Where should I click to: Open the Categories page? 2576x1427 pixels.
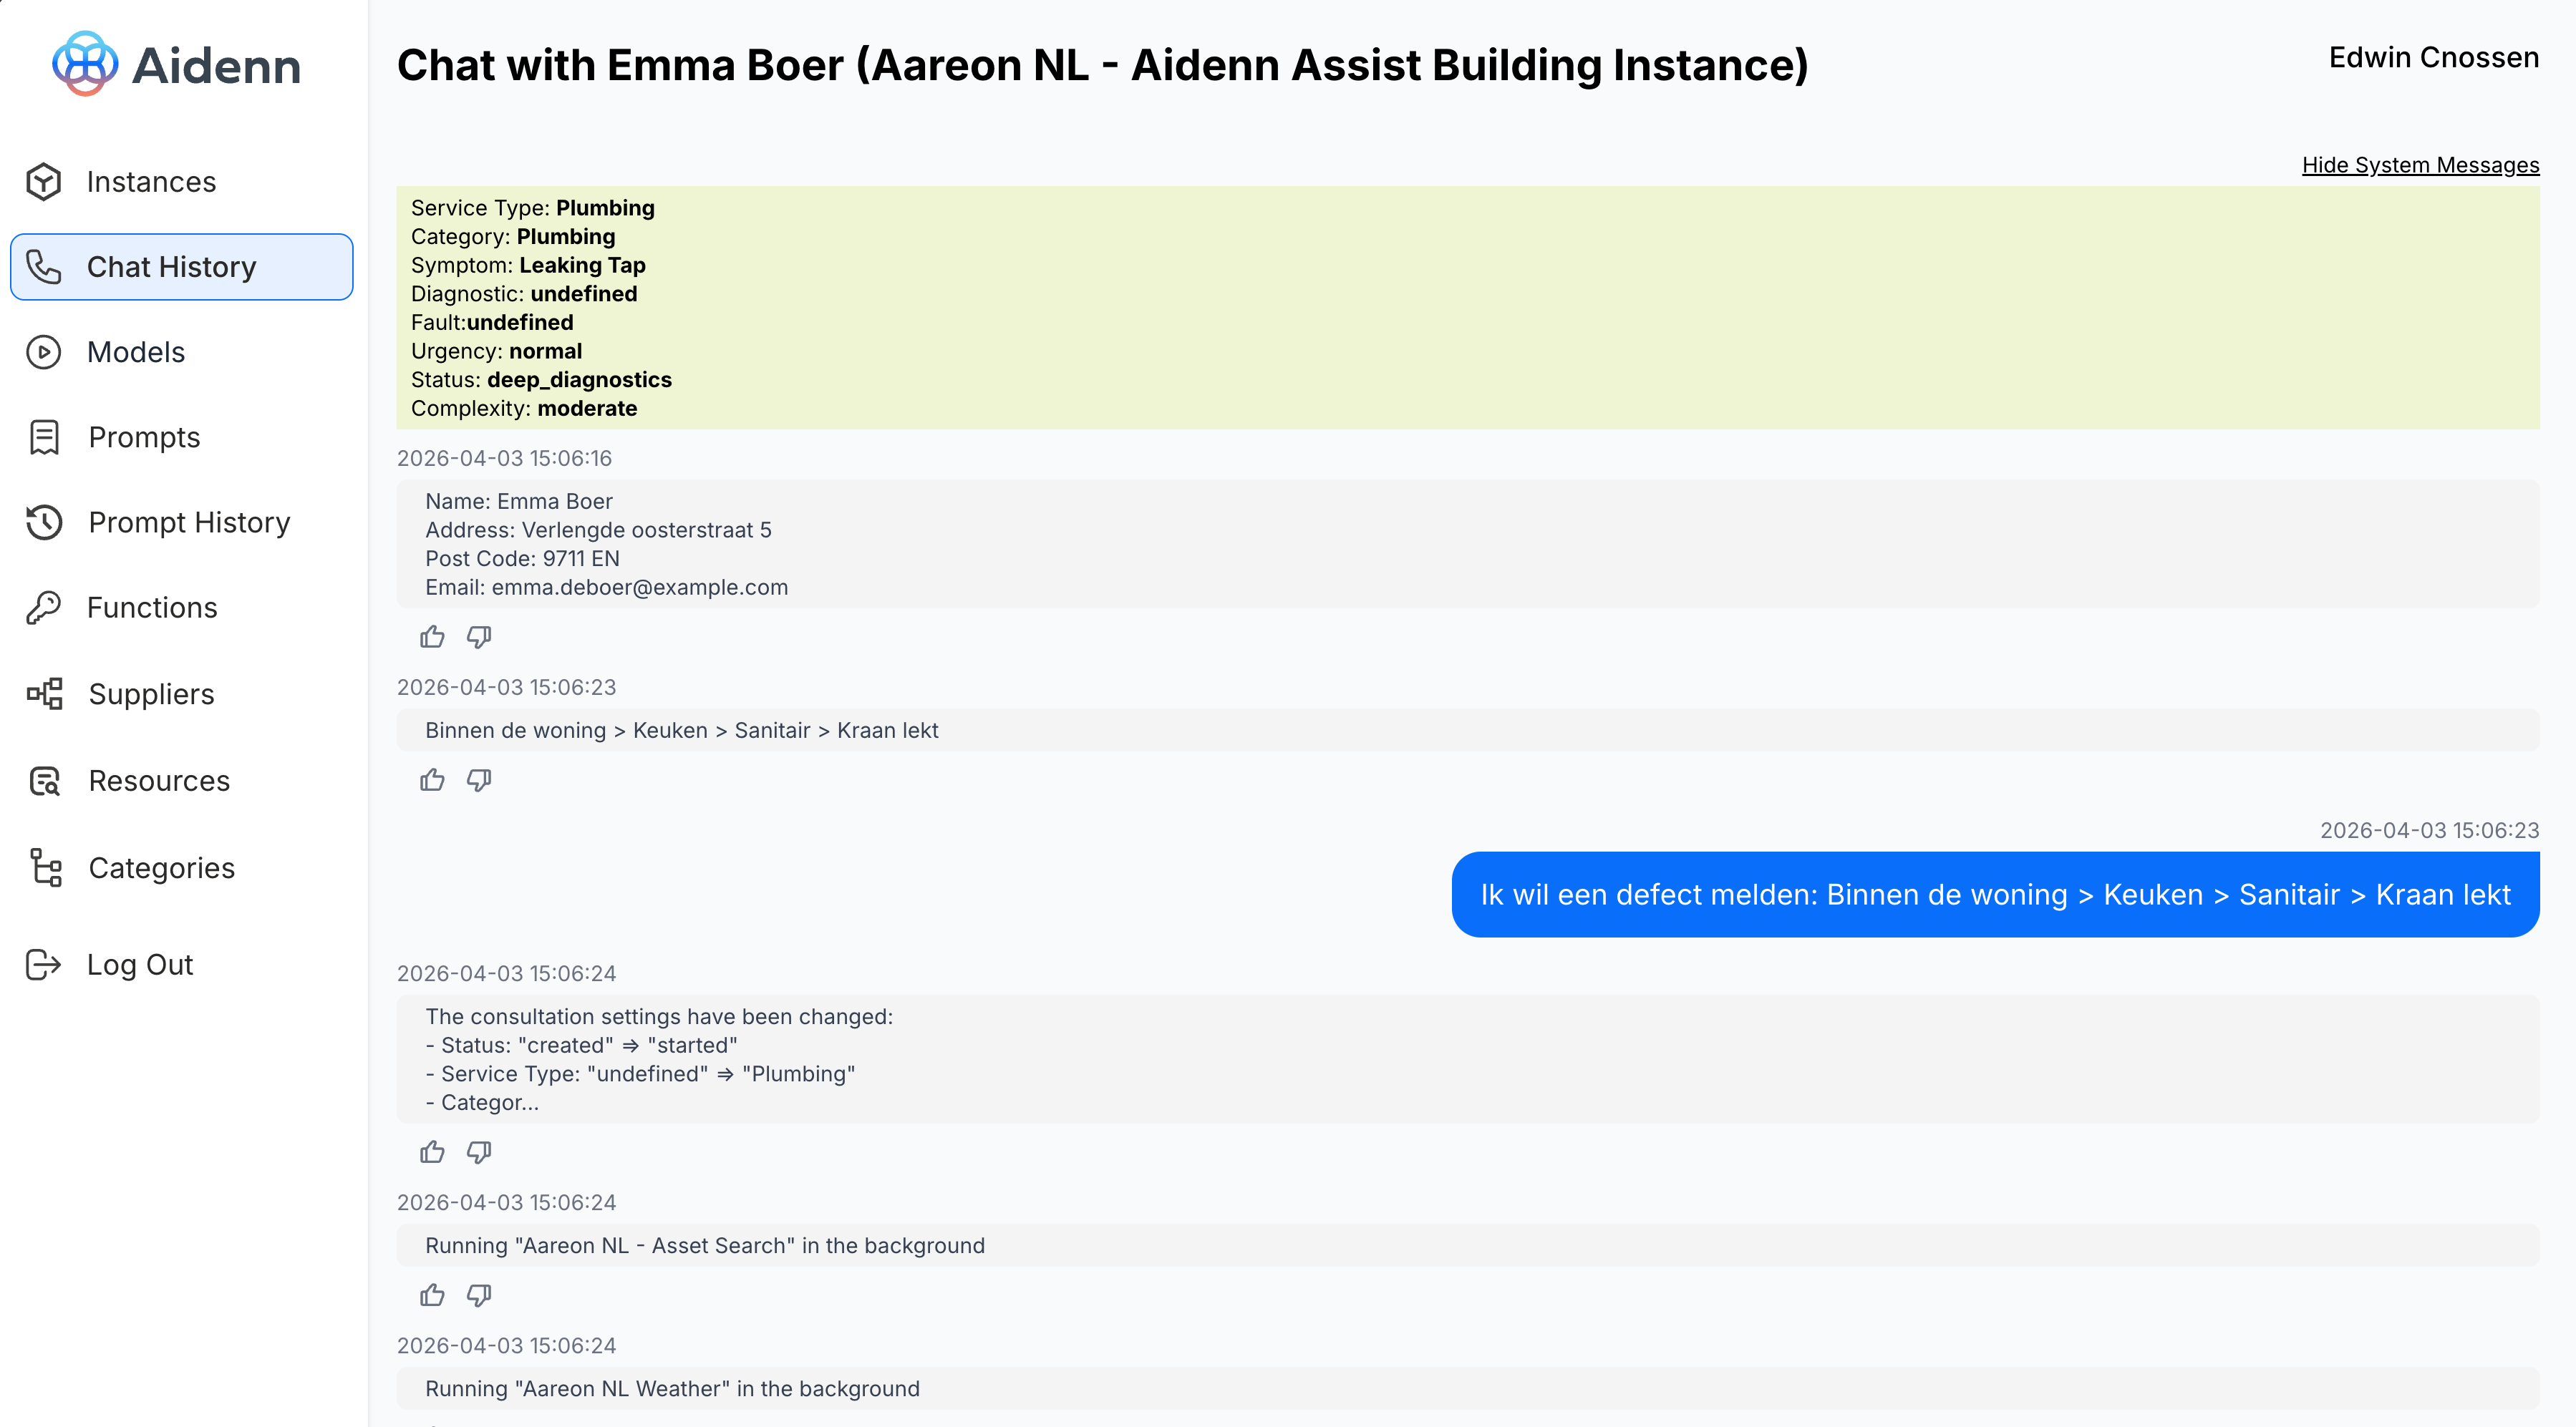[181, 867]
